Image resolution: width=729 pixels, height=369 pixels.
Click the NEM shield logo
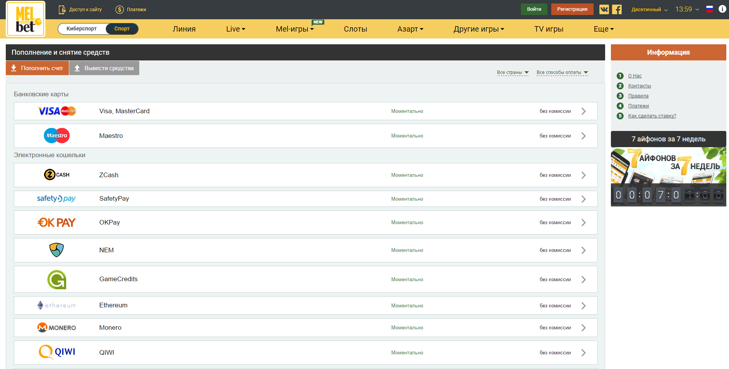57,250
